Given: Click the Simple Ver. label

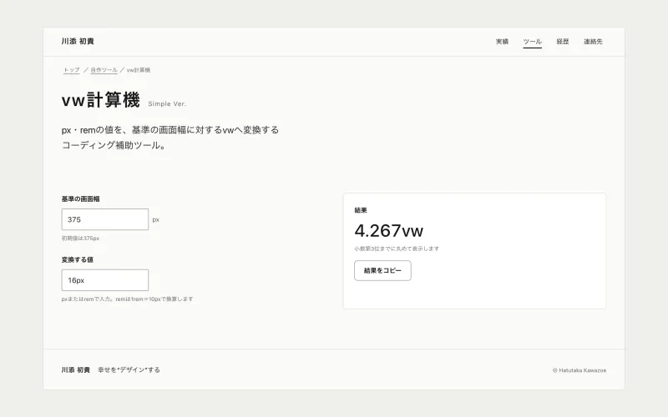Looking at the screenshot, I should pyautogui.click(x=167, y=103).
